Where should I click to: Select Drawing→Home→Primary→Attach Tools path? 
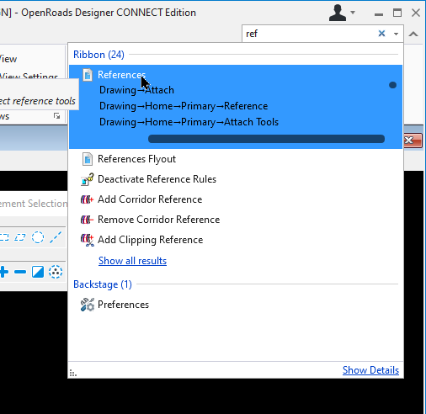click(189, 122)
